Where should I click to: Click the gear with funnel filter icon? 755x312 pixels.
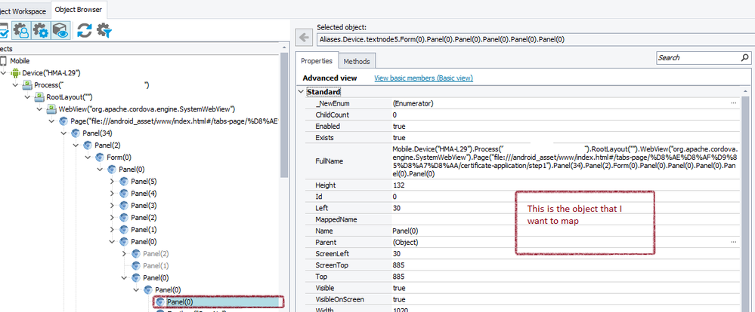pos(104,30)
